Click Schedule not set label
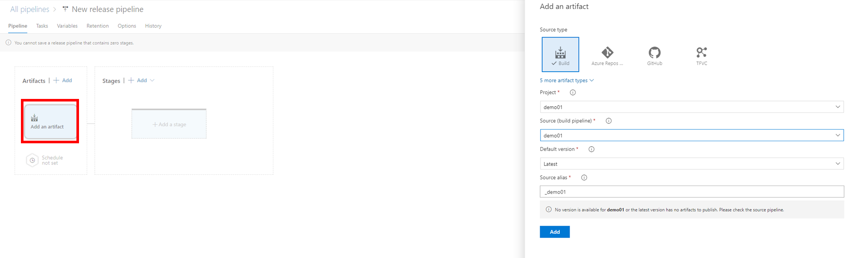This screenshot has height=258, width=854. (x=52, y=160)
